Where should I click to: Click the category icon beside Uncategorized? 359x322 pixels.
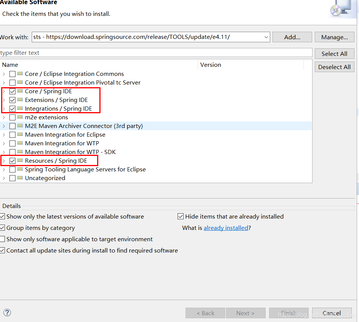coord(20,178)
